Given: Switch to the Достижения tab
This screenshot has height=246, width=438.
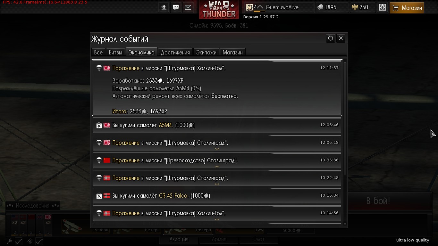Looking at the screenshot, I should [175, 52].
